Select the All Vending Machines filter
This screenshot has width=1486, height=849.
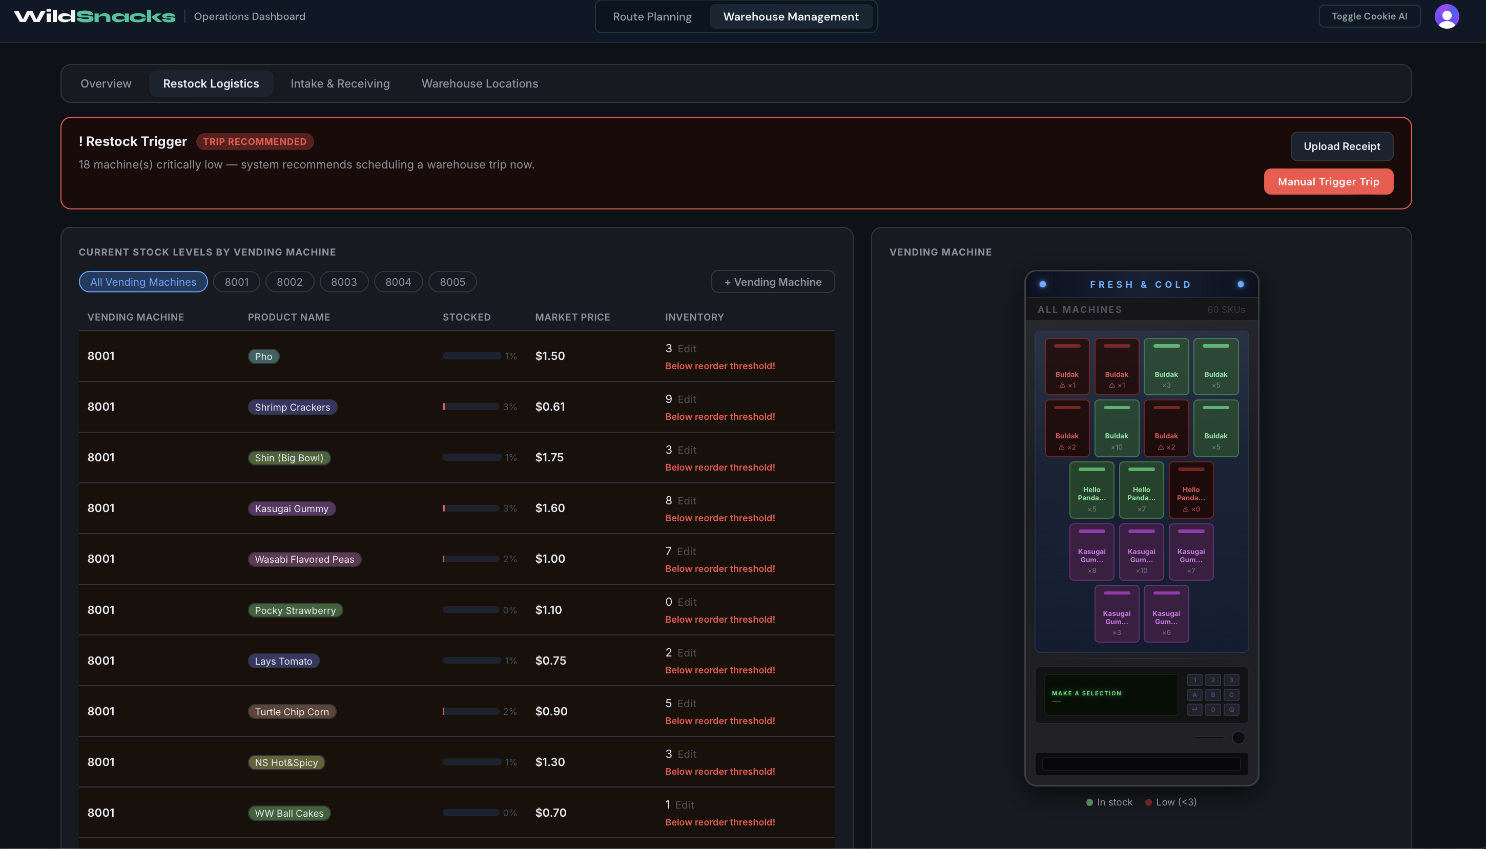coord(143,282)
